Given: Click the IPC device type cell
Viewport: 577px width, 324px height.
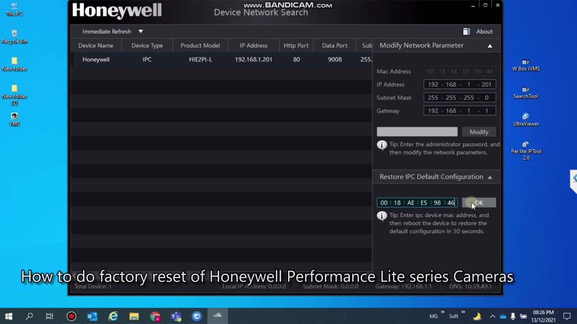Looking at the screenshot, I should [147, 59].
